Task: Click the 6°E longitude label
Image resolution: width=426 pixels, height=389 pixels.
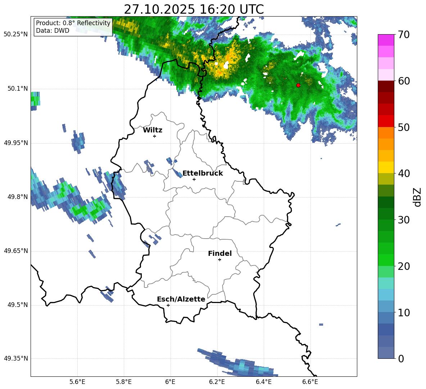Action: [170, 382]
